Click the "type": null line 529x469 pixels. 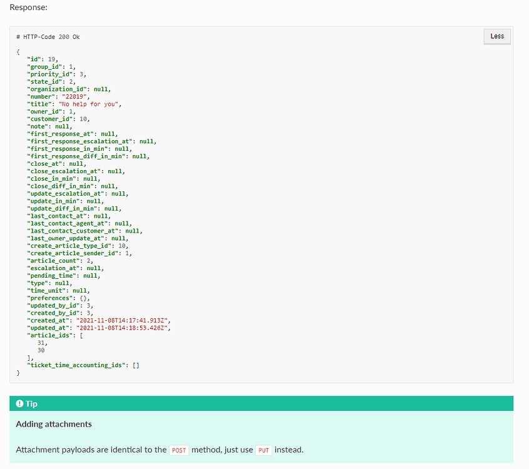pos(49,283)
